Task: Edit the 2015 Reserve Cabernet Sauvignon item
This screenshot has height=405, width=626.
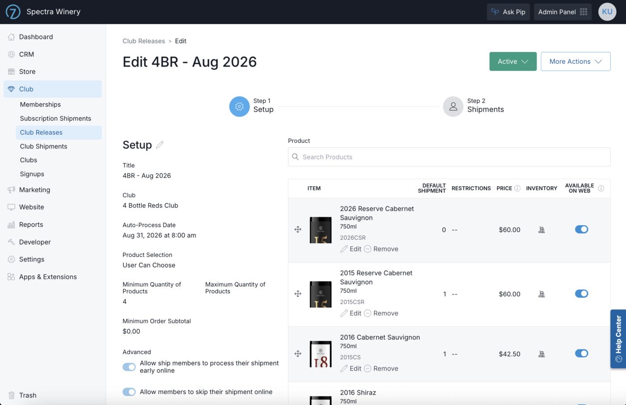Action: [351, 313]
